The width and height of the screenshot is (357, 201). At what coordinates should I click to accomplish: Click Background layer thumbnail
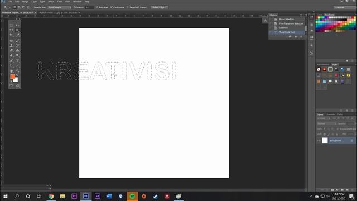[x=325, y=141]
